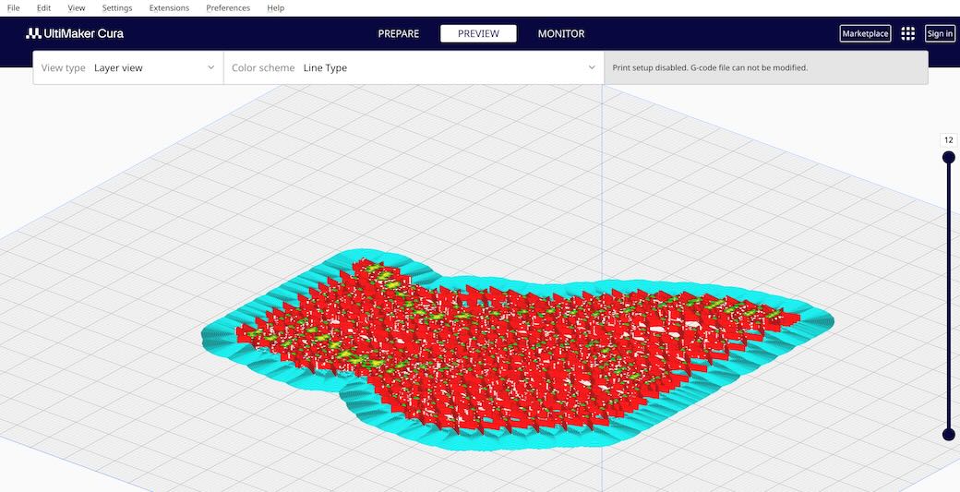Open the View menu
The height and width of the screenshot is (492, 960).
click(77, 8)
